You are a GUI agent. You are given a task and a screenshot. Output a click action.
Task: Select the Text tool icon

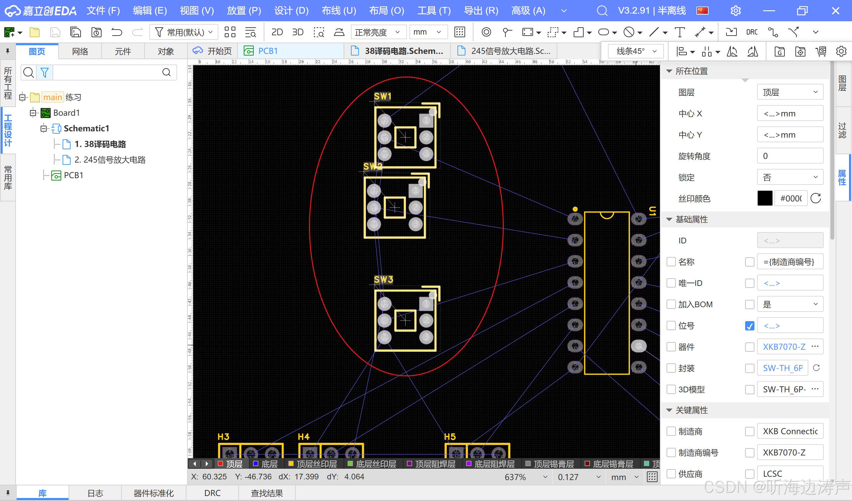pos(680,32)
